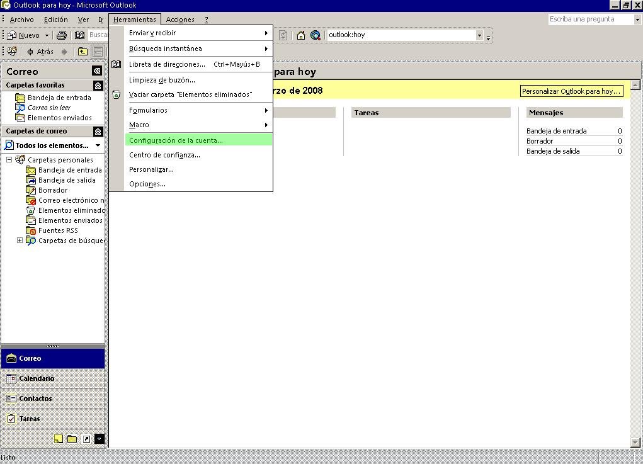Screen dimensions: 643x464
Task: Click the outlook:hoy address field
Action: point(401,35)
